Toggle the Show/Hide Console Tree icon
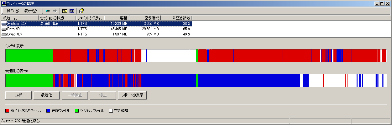The image size is (392, 125). [x=71, y=11]
